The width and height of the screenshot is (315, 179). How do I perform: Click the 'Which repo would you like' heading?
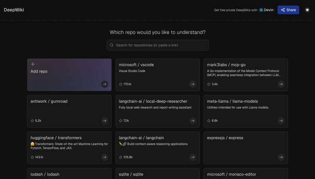point(157,32)
